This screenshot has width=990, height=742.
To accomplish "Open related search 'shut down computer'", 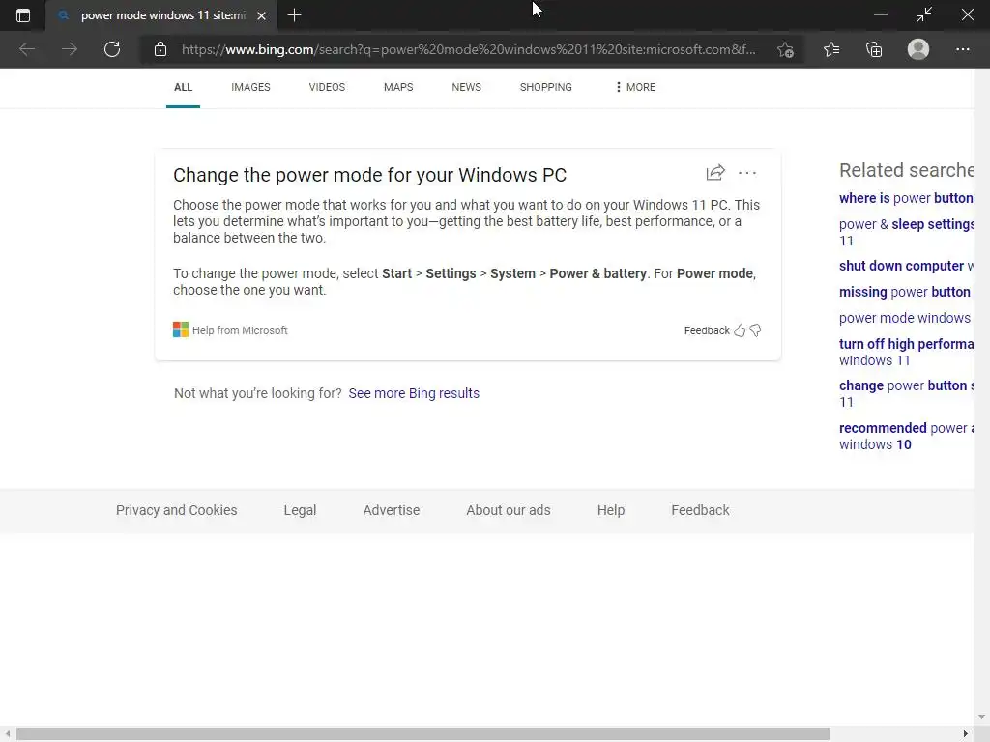I will pyautogui.click(x=906, y=266).
